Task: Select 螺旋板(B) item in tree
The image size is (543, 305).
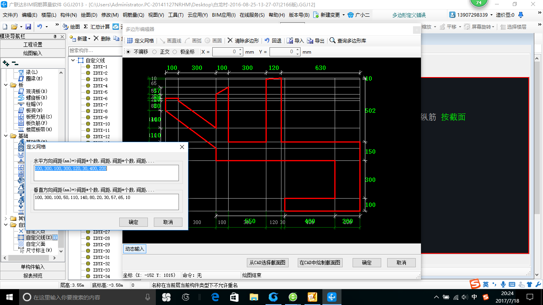Action: (33, 98)
